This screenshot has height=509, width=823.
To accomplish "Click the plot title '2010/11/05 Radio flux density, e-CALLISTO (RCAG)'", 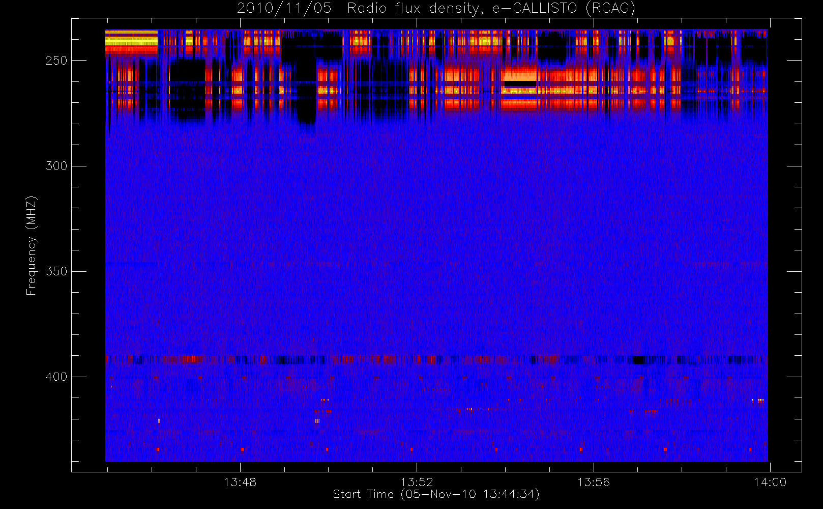I will (436, 9).
